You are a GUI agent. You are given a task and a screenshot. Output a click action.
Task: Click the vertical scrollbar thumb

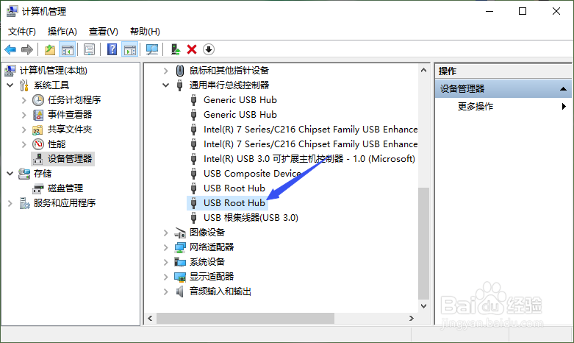[x=423, y=244]
